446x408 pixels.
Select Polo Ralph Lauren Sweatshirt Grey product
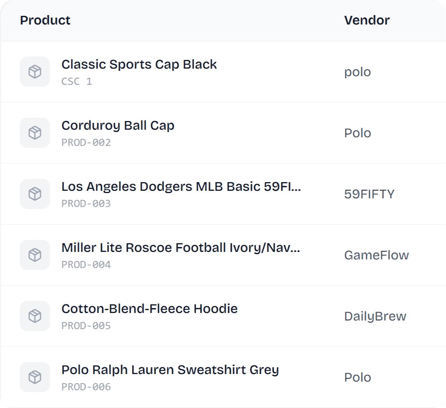[x=170, y=370]
